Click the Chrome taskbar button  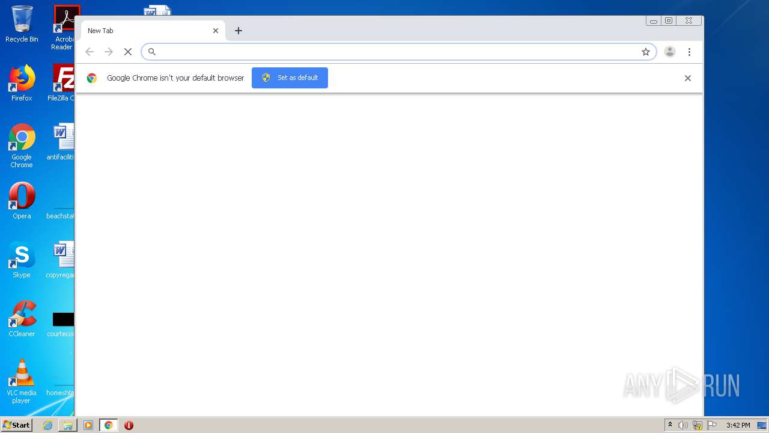(109, 425)
